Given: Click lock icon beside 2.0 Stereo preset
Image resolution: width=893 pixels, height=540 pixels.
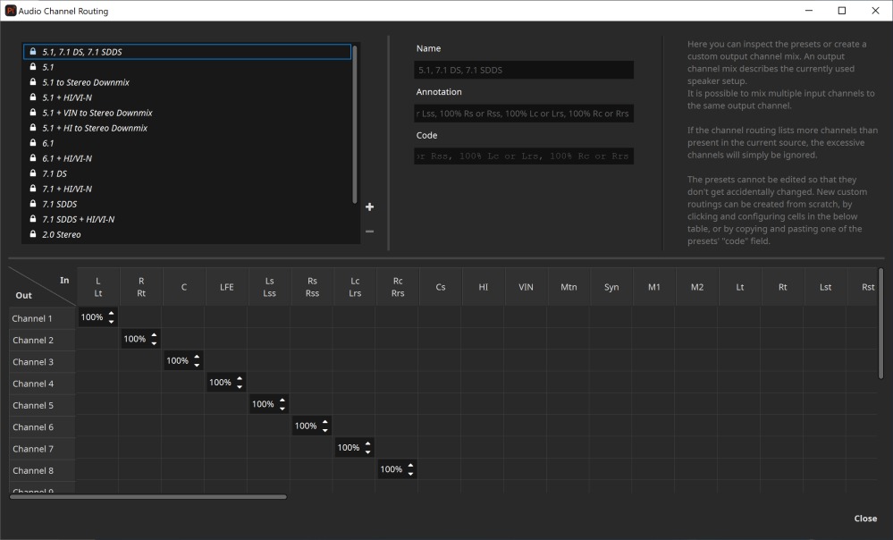Looking at the screenshot, I should click(x=33, y=234).
